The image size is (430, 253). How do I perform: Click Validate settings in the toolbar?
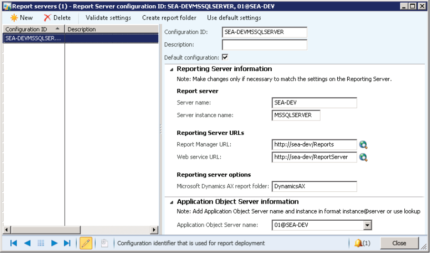[108, 18]
